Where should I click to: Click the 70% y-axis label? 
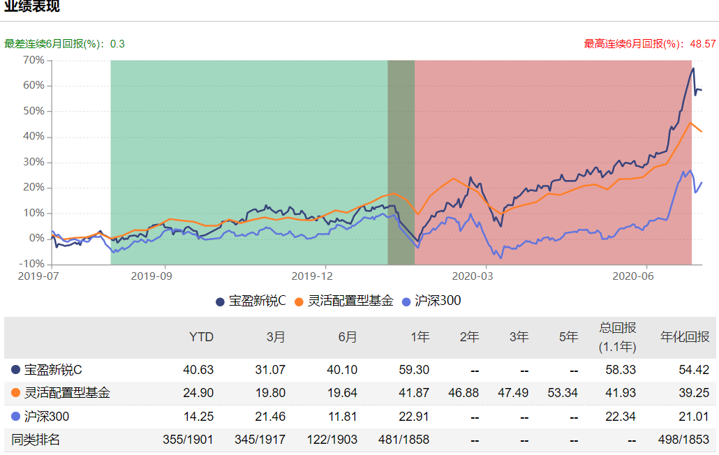pos(34,60)
